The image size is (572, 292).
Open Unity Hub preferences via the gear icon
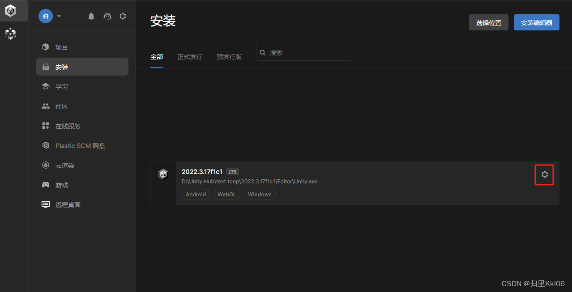(123, 16)
